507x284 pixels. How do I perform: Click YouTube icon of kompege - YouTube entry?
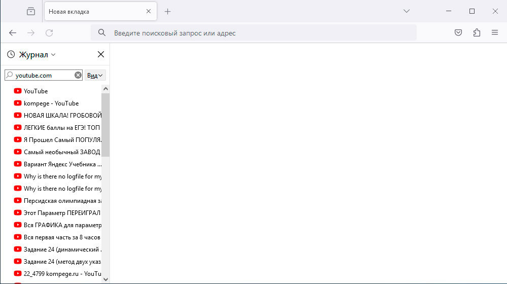(x=18, y=103)
